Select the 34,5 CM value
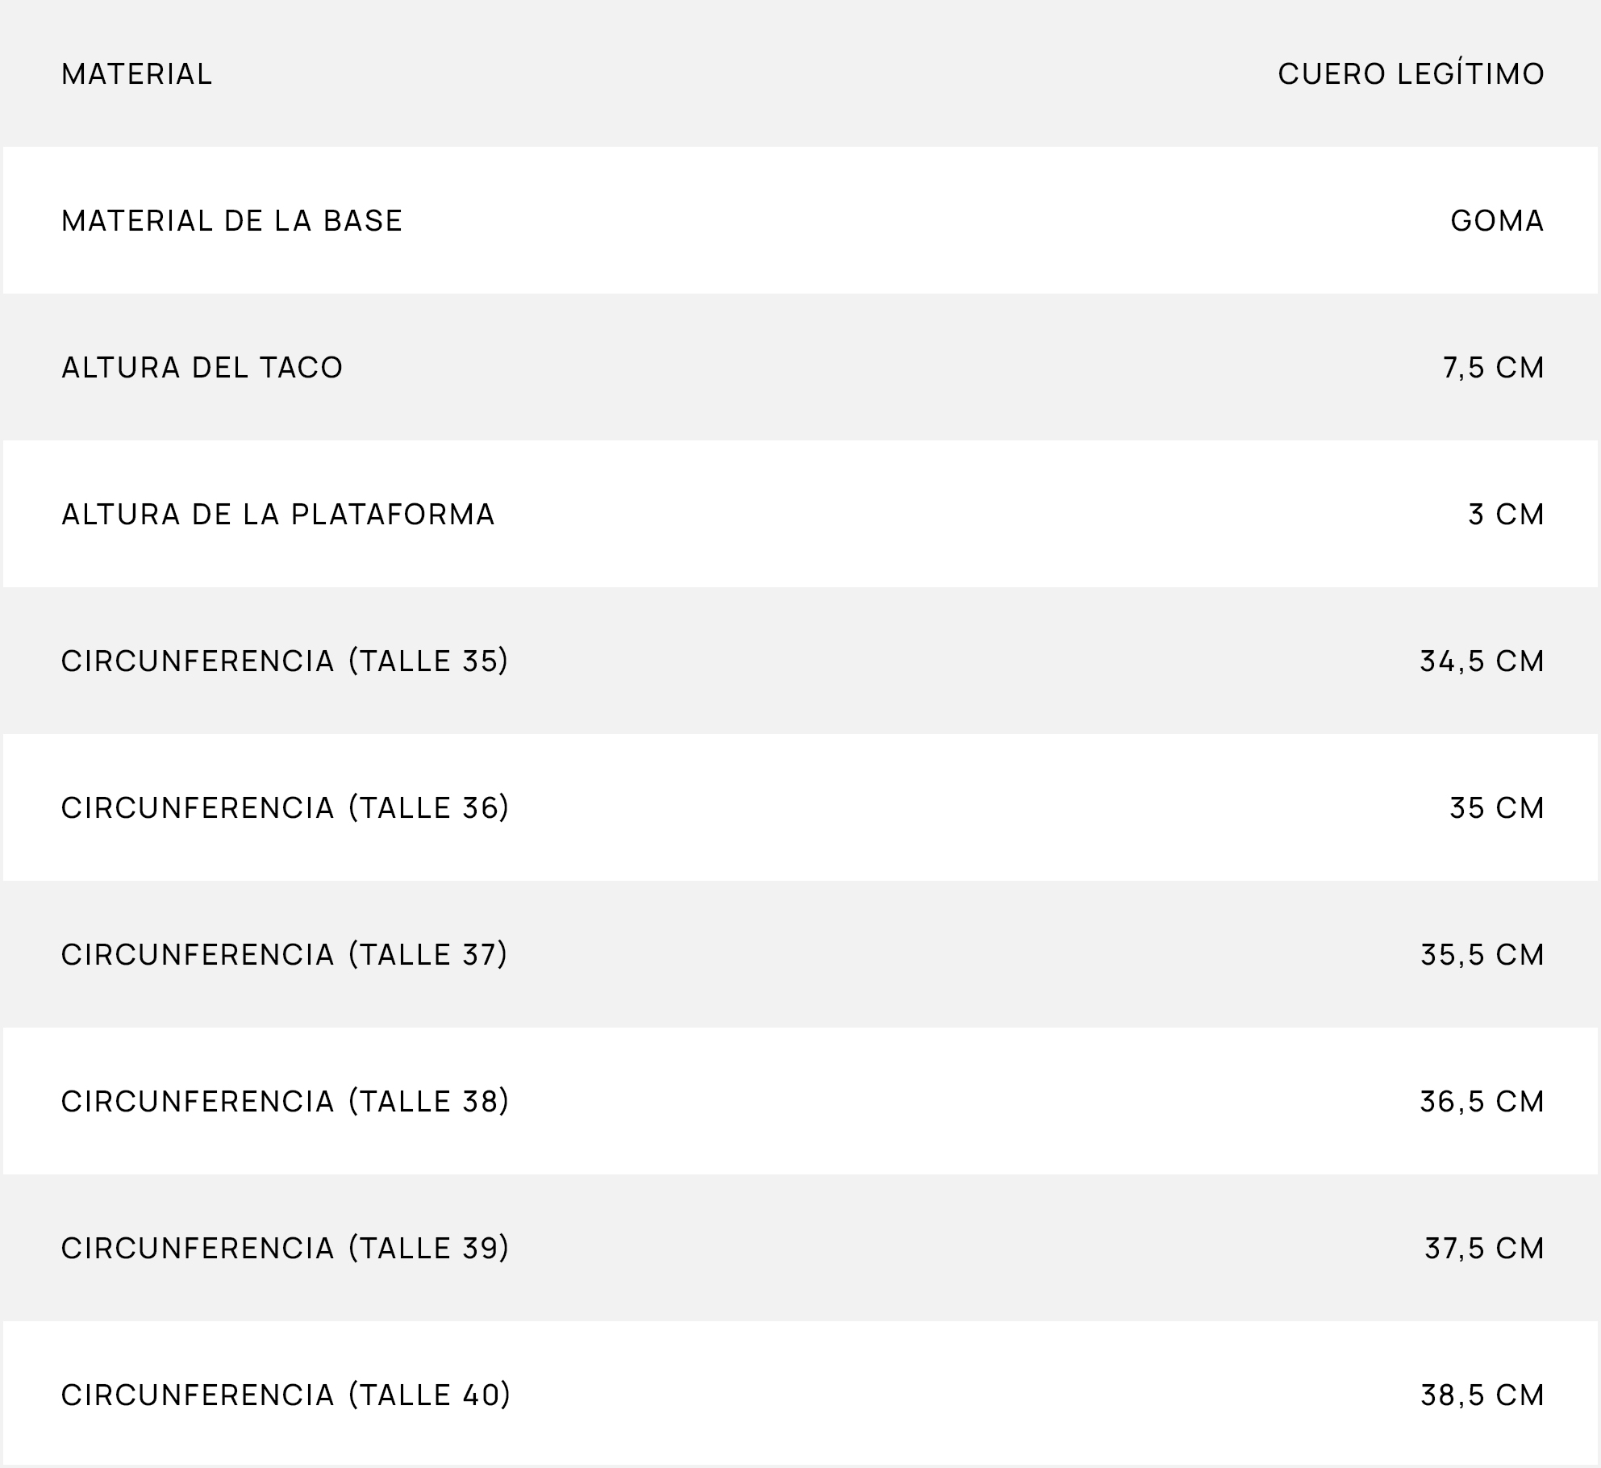 click(x=1482, y=661)
